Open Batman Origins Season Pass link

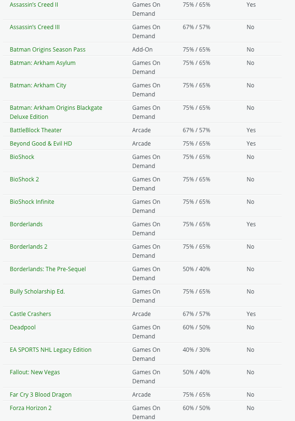[48, 50]
